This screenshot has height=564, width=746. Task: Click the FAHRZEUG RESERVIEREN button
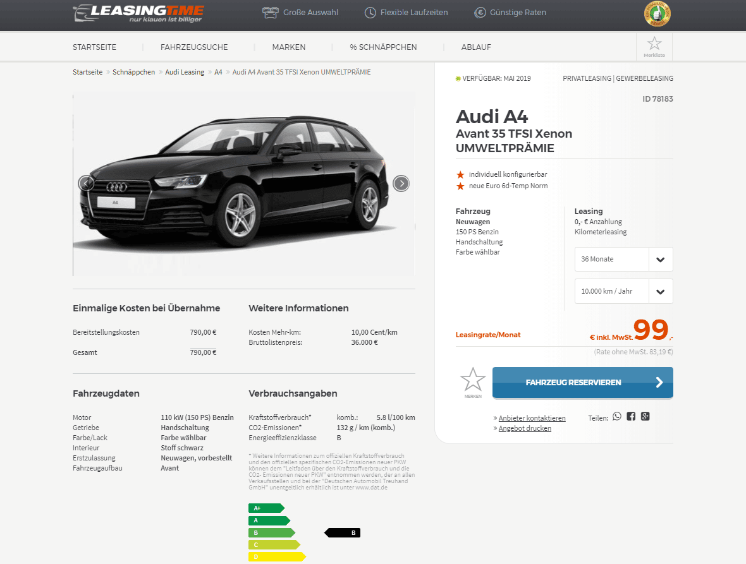click(583, 383)
